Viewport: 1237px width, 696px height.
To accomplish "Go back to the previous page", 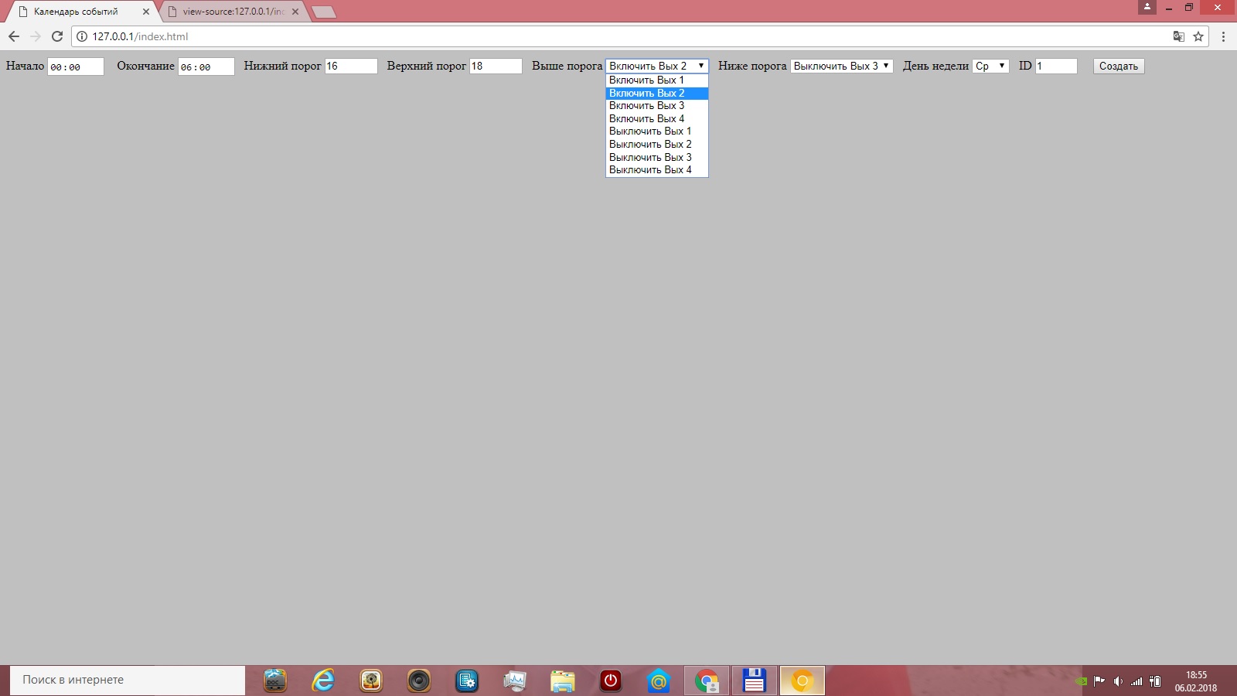I will 14,36.
